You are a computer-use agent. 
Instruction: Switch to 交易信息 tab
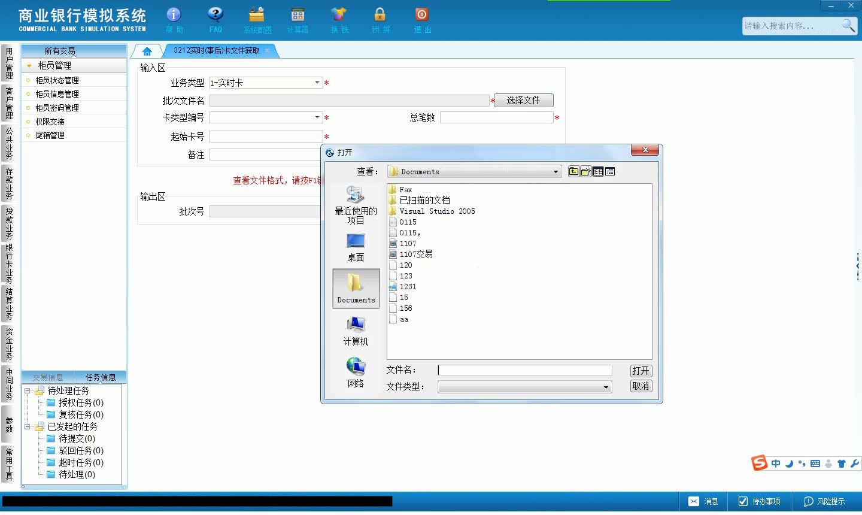point(48,377)
